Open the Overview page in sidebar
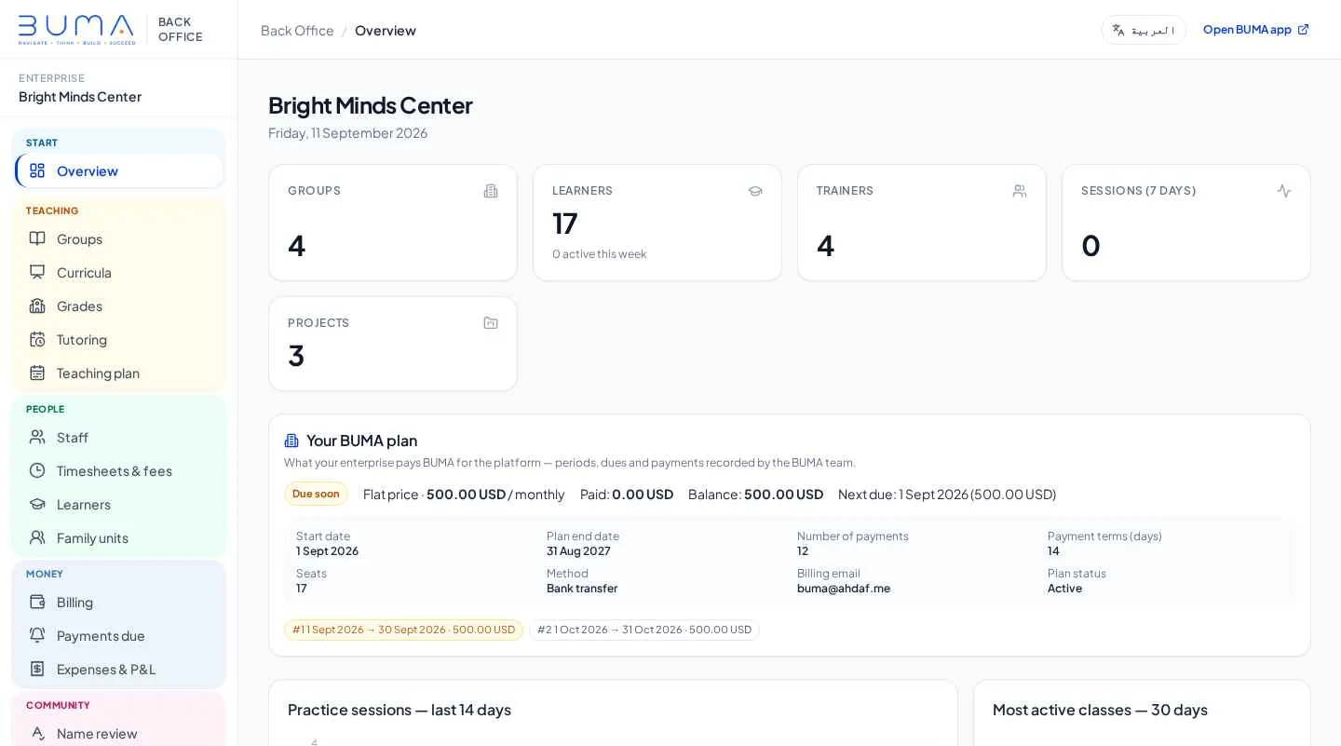The height and width of the screenshot is (746, 1341). pyautogui.click(x=119, y=170)
